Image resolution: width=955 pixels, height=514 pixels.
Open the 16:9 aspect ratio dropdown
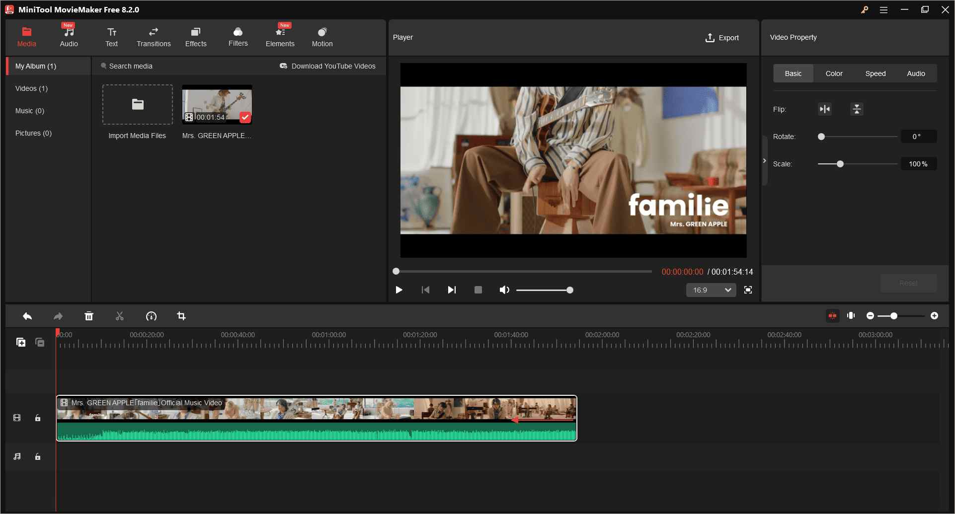click(711, 290)
